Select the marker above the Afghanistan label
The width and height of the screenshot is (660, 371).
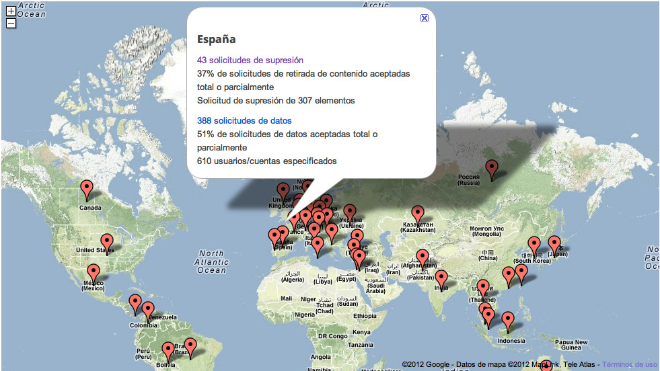423,259
